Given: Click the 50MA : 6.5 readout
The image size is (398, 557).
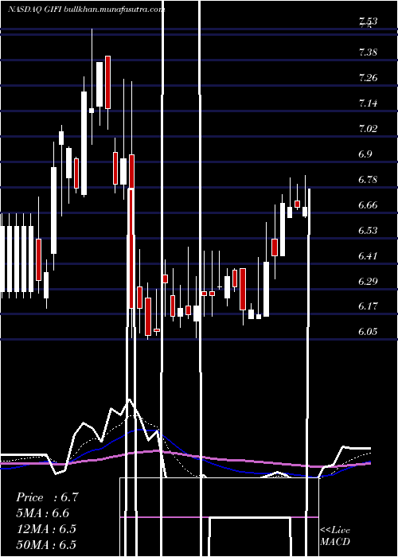Looking at the screenshot, I should [46, 544].
